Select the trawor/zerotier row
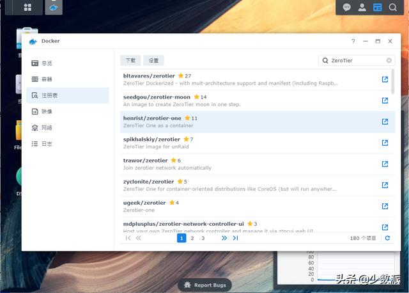The width and height of the screenshot is (409, 293). click(x=258, y=164)
